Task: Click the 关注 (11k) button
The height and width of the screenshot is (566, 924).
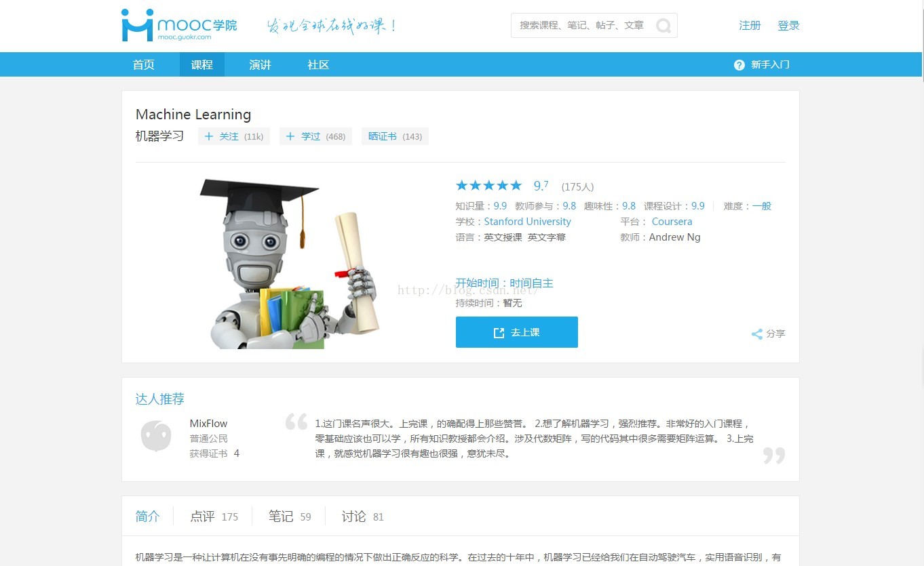Action: point(234,136)
